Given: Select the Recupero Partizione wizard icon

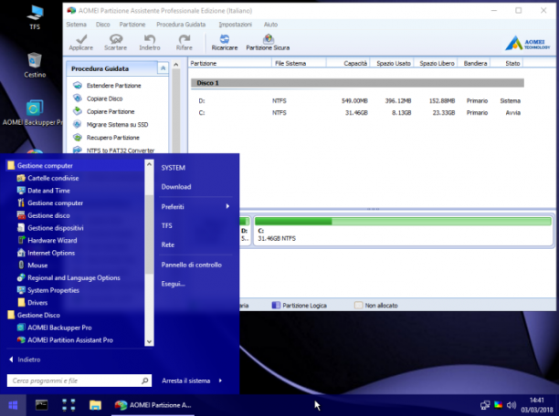Looking at the screenshot, I should click(78, 138).
